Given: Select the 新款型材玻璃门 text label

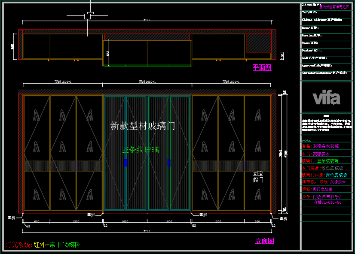Looking at the screenshot, I should (x=142, y=126).
